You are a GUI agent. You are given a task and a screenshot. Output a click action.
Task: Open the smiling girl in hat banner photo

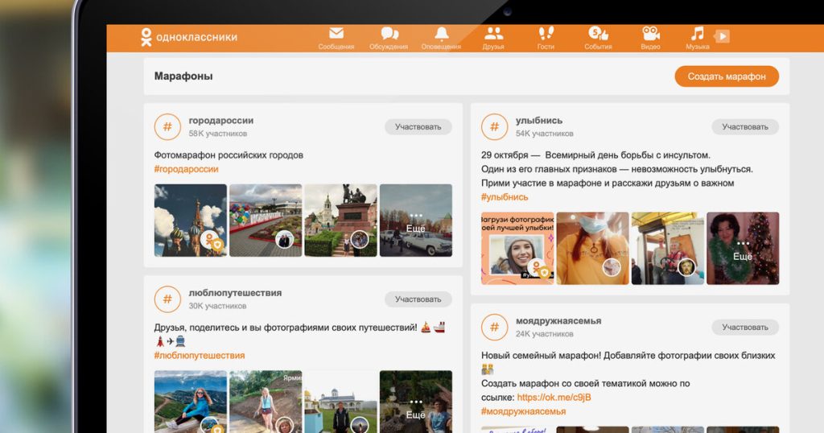click(517, 248)
